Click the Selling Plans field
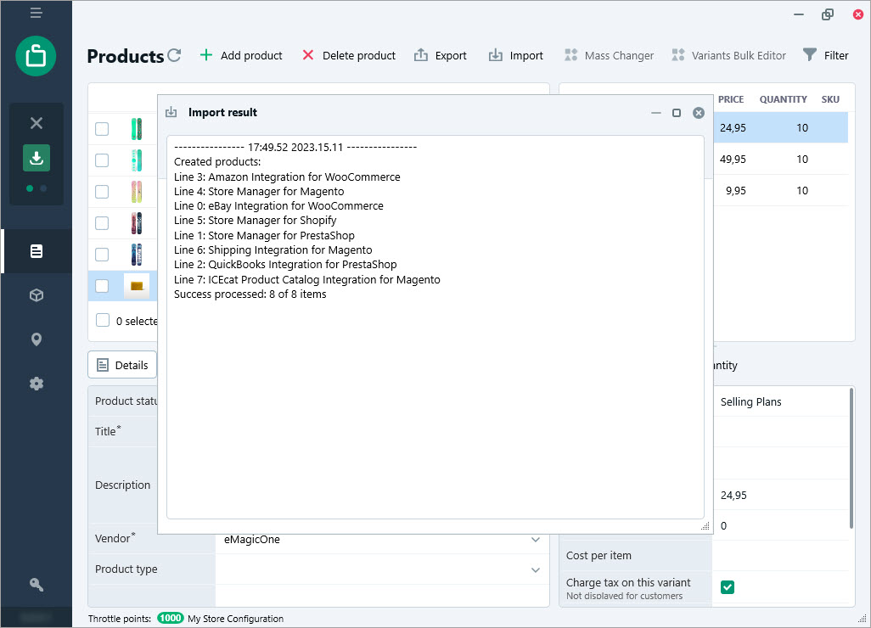871x628 pixels. 780,402
